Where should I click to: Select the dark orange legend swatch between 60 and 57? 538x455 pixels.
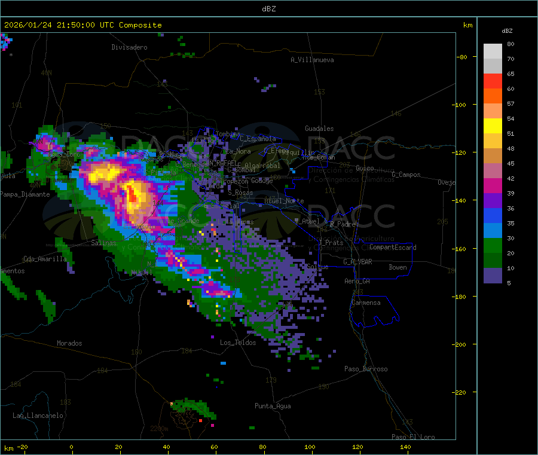pos(493,96)
